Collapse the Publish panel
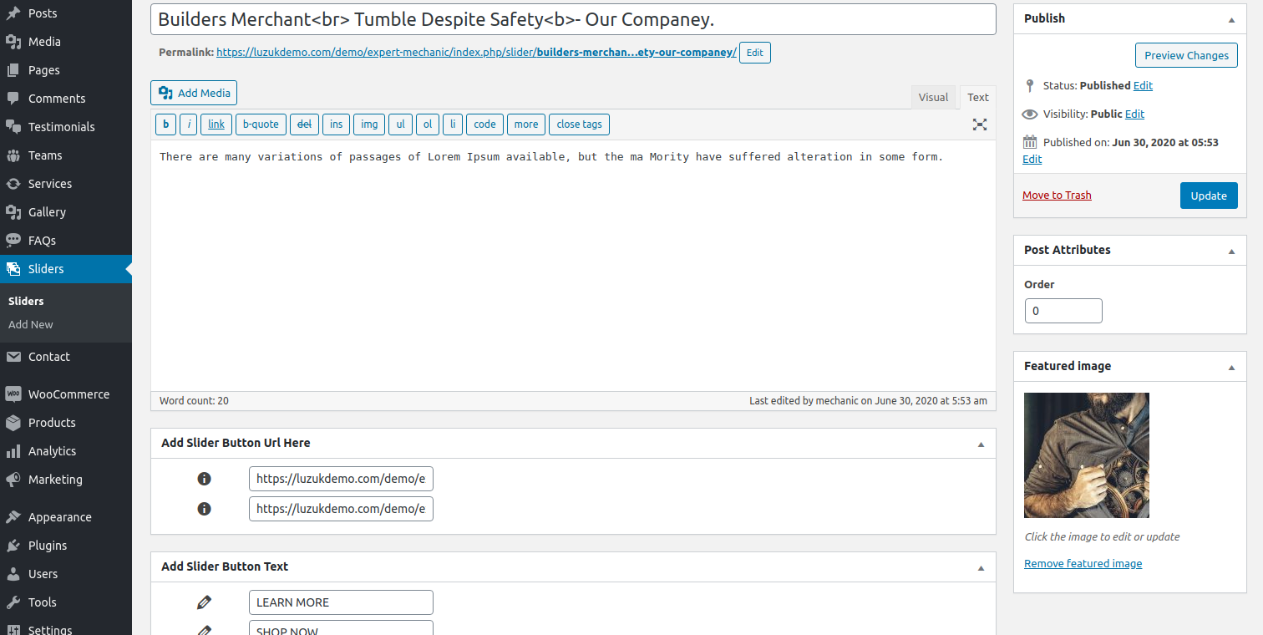The height and width of the screenshot is (635, 1263). click(x=1231, y=19)
